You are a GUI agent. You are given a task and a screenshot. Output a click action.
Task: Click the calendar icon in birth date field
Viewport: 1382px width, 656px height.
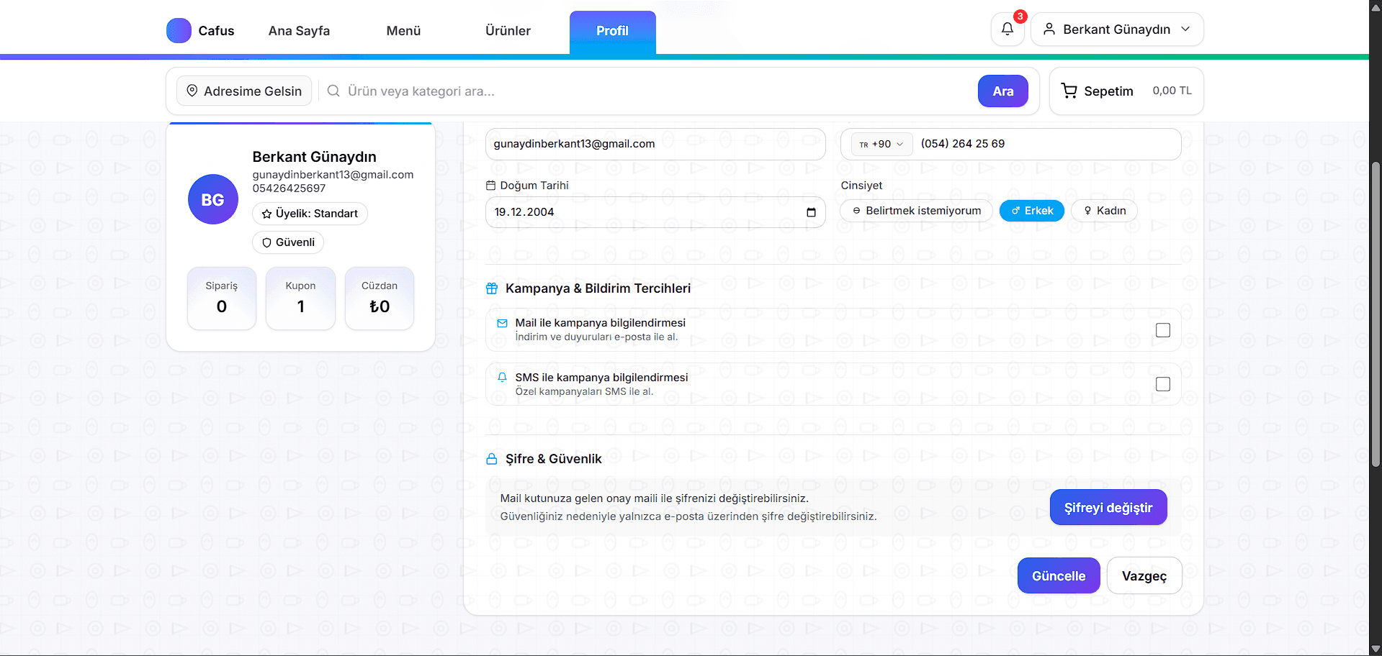811,212
